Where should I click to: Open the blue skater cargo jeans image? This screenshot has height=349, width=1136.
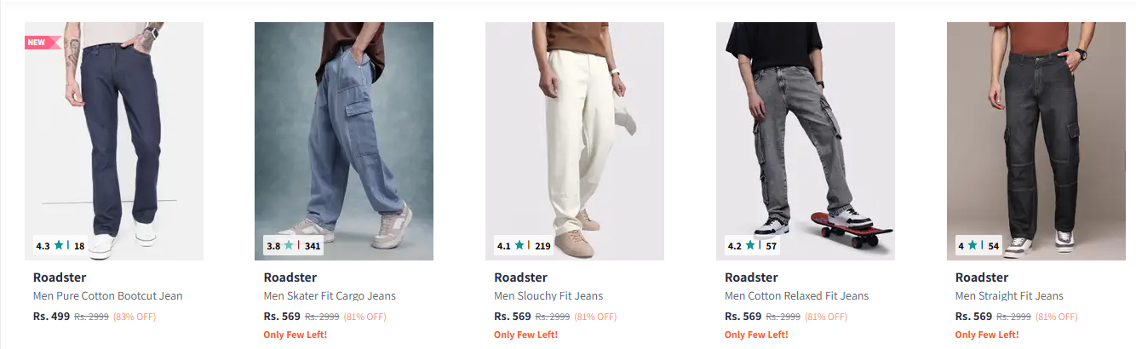(x=344, y=140)
